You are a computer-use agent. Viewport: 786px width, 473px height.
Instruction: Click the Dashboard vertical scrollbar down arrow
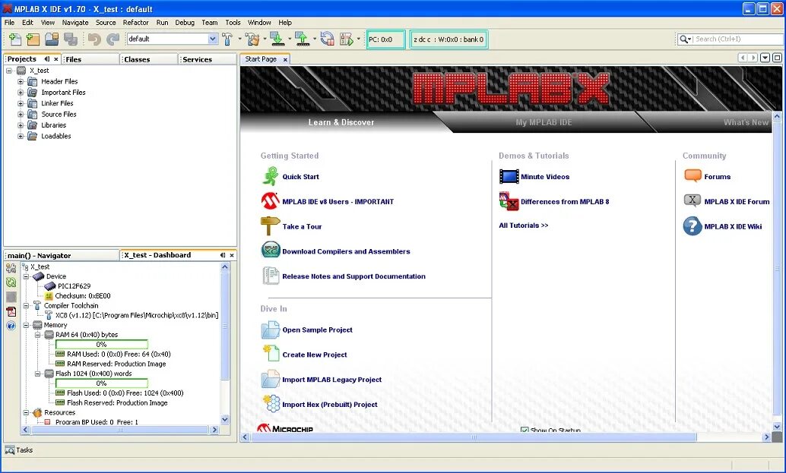[x=225, y=419]
